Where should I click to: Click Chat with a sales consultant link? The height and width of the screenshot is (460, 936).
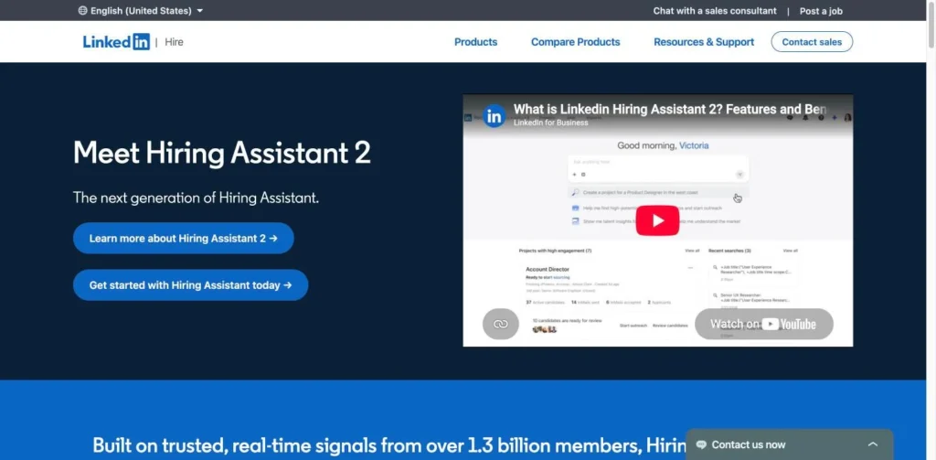(x=715, y=11)
